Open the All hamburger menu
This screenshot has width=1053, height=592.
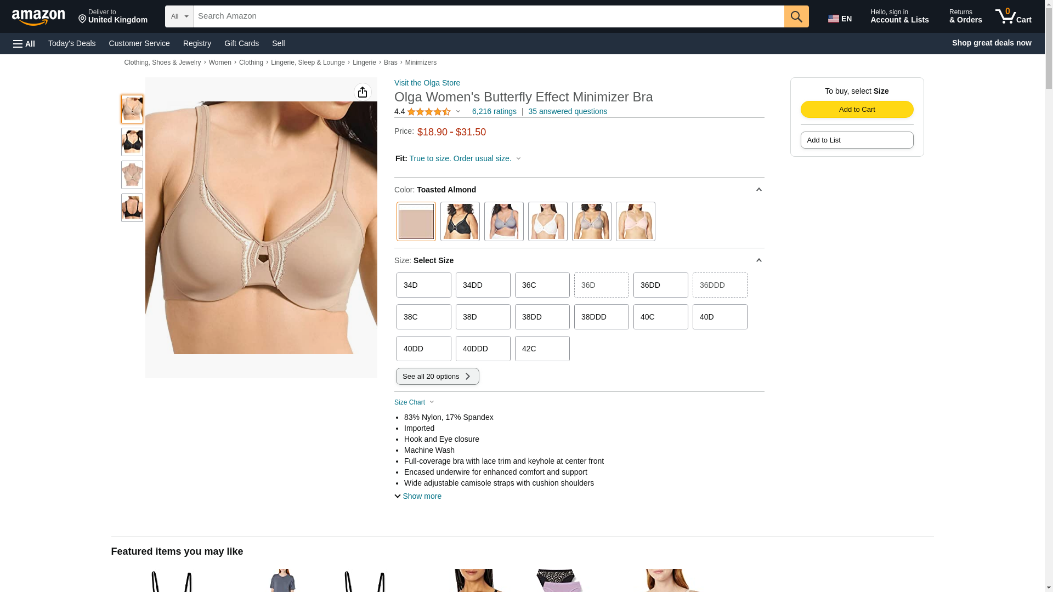[x=24, y=43]
